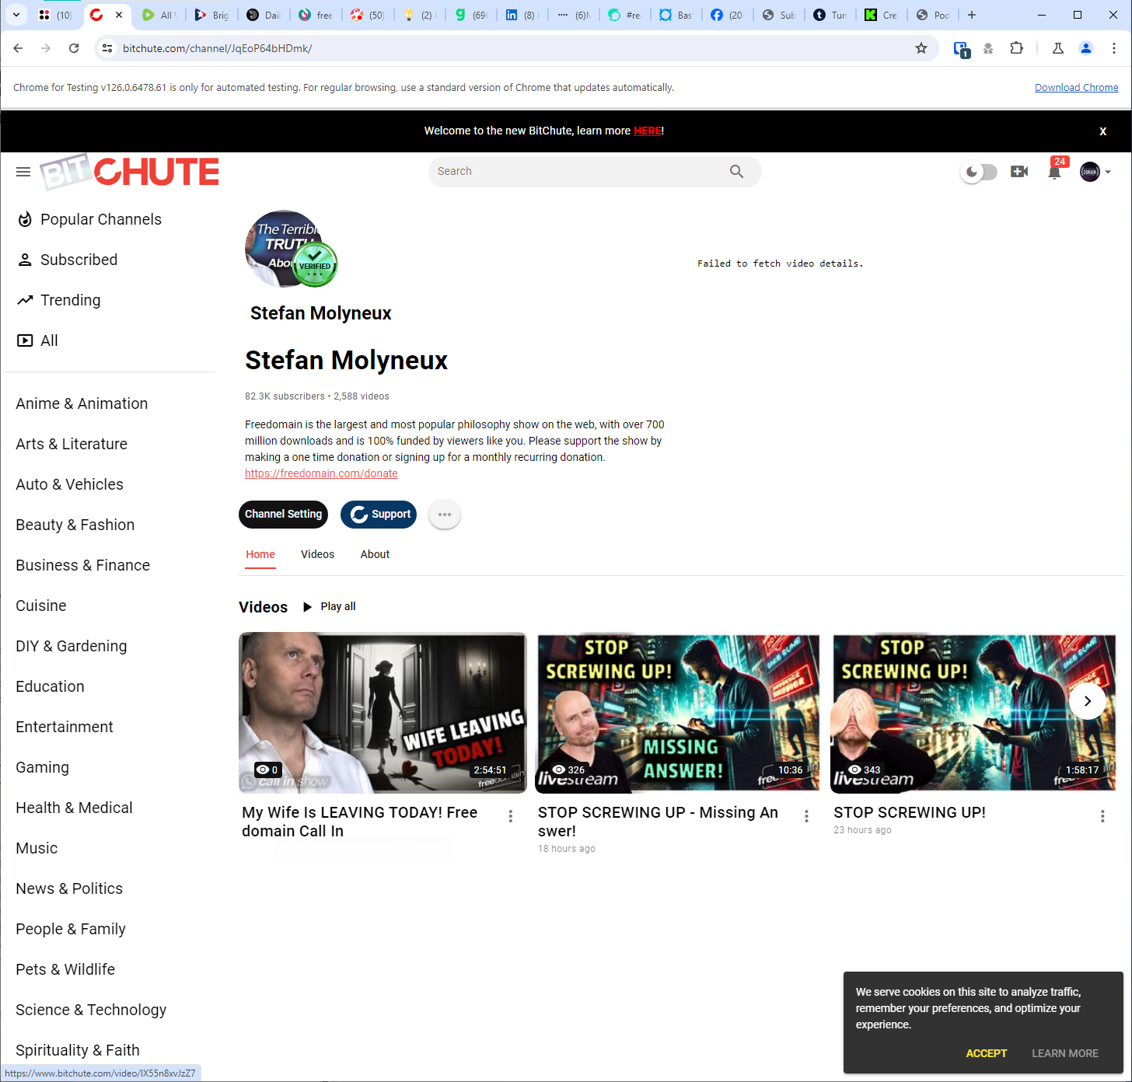Open Chrome three-dot menu
The image size is (1132, 1082).
[1114, 48]
